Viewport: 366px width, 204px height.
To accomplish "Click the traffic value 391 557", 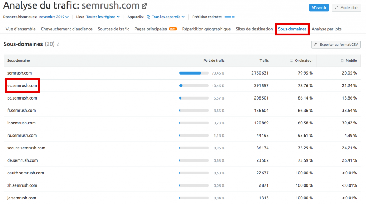I will coord(261,86).
